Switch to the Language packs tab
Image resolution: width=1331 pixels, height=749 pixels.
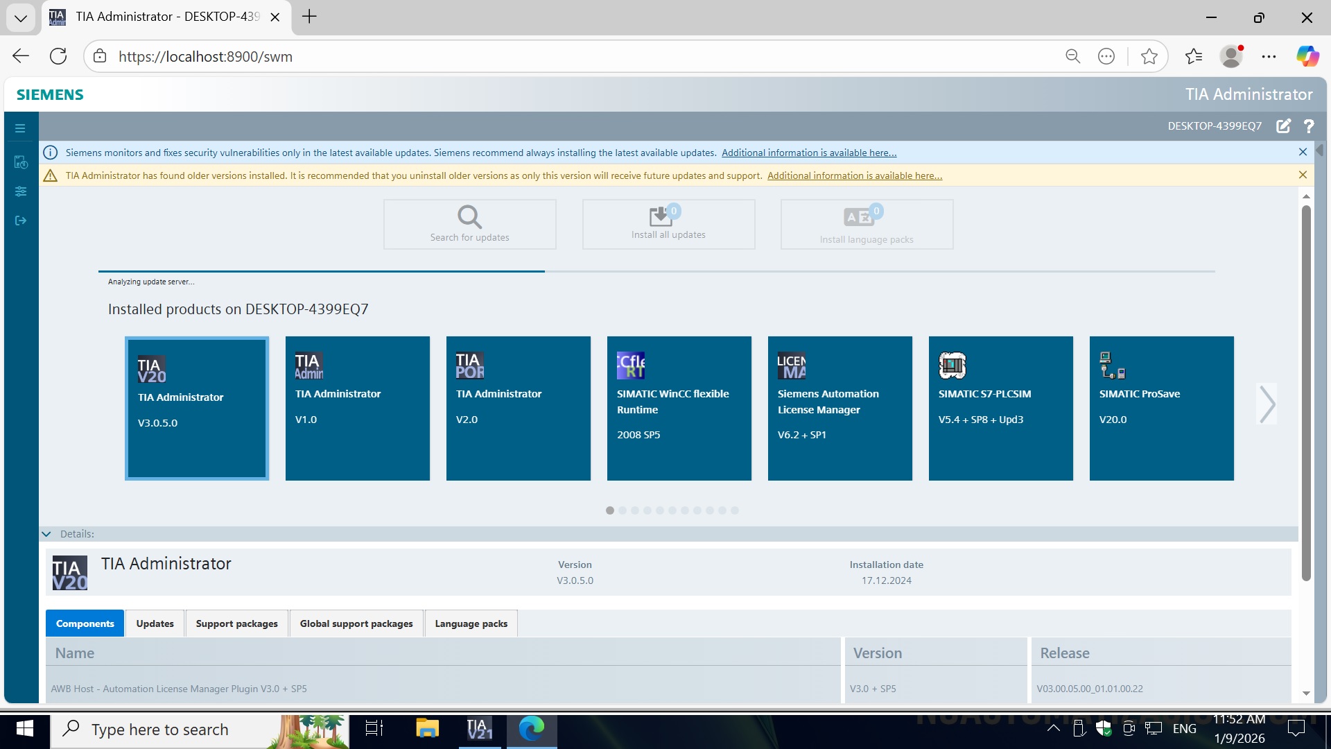(471, 623)
